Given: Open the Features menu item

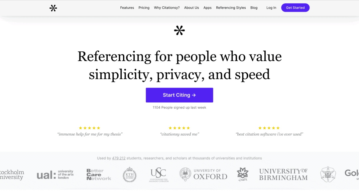Looking at the screenshot, I should click(x=127, y=8).
